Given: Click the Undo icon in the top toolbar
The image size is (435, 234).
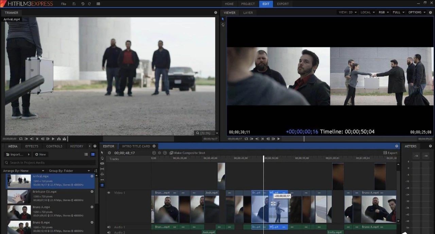Looking at the screenshot, I should (x=82, y=4).
